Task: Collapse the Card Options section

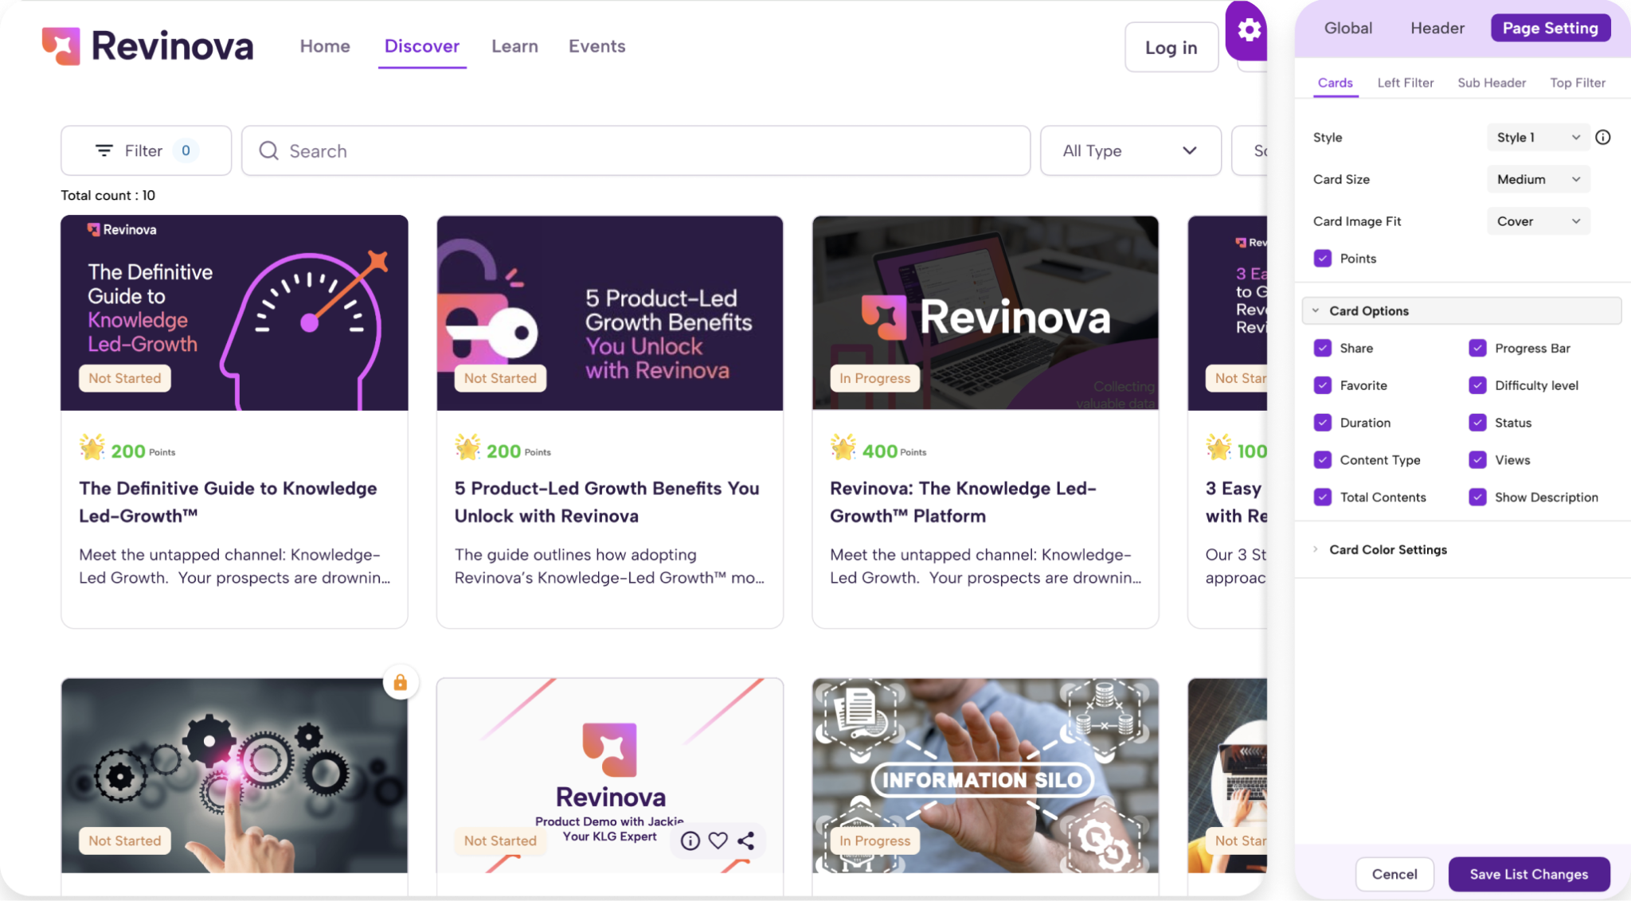Action: 1461,310
